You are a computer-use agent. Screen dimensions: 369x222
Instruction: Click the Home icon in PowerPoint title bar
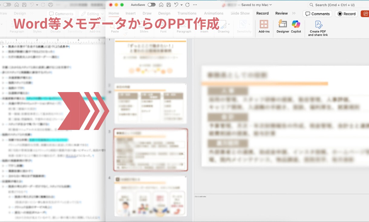(x=161, y=5)
